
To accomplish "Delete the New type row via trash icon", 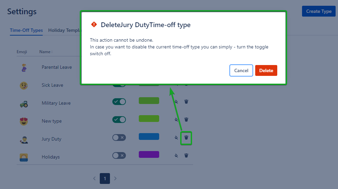I will point(186,119).
